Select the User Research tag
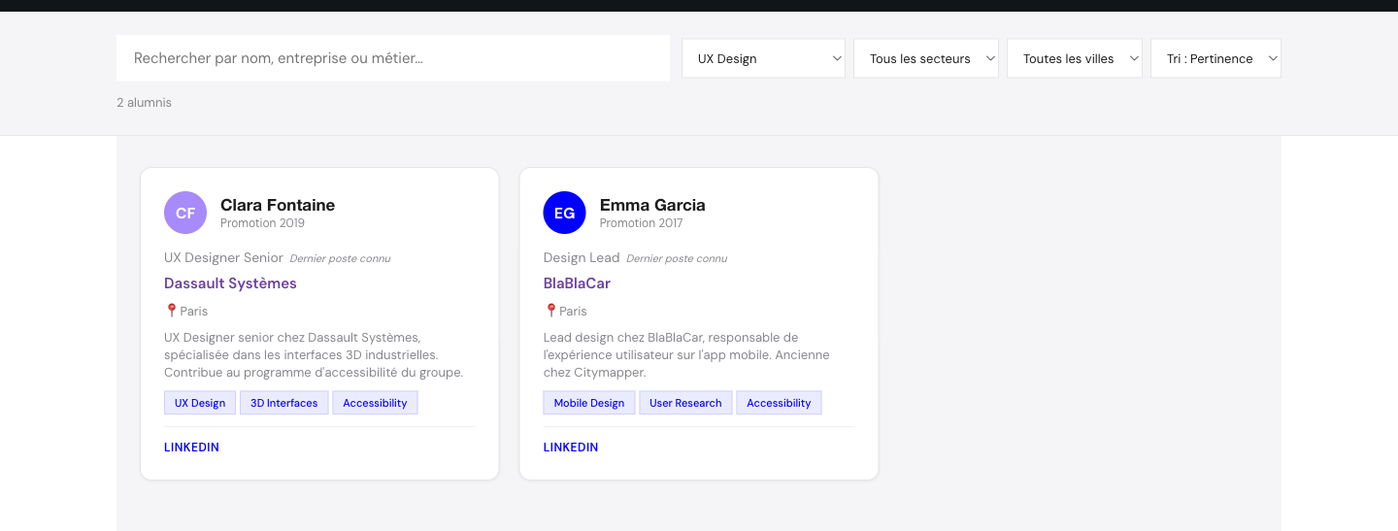1398x531 pixels. (x=685, y=403)
